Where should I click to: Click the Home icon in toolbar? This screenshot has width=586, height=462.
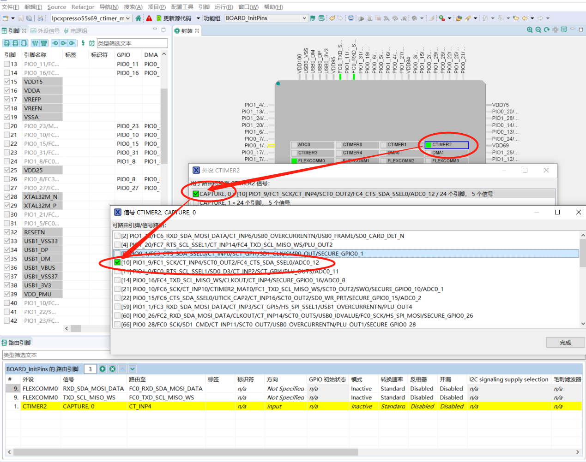click(x=138, y=18)
